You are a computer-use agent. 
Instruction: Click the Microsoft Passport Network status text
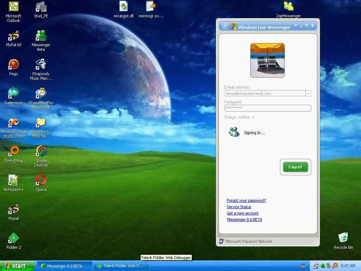click(x=249, y=241)
